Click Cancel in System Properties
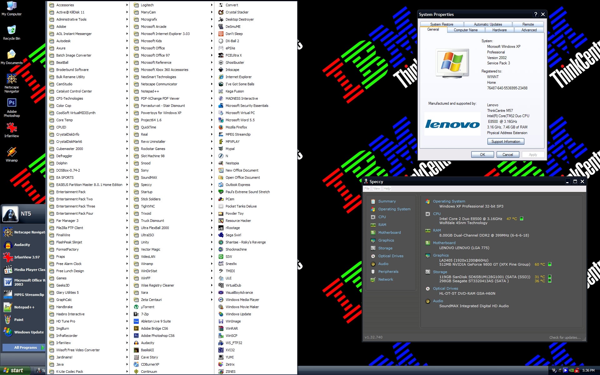Viewport: 600px width, 375px height. (507, 155)
